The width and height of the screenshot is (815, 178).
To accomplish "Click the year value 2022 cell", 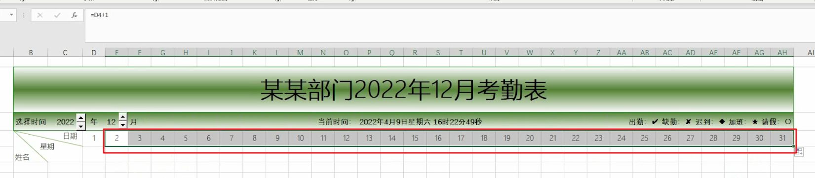I will coord(65,122).
